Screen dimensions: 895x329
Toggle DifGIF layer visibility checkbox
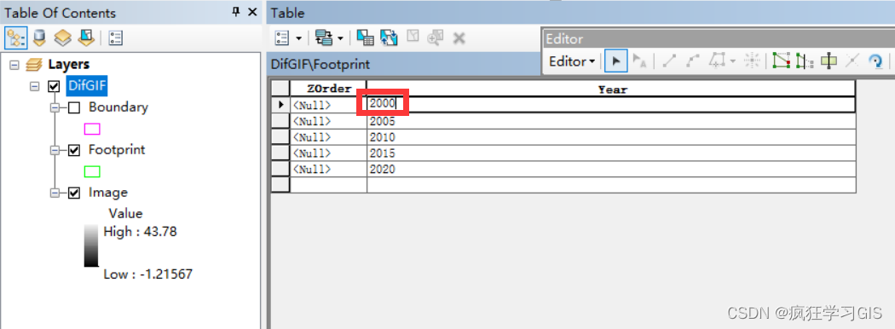coord(55,86)
